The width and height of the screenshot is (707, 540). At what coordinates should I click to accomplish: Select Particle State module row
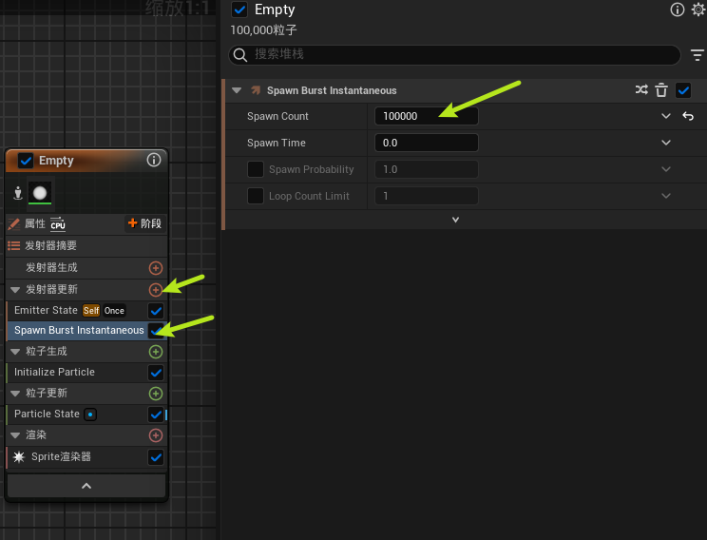click(x=86, y=415)
